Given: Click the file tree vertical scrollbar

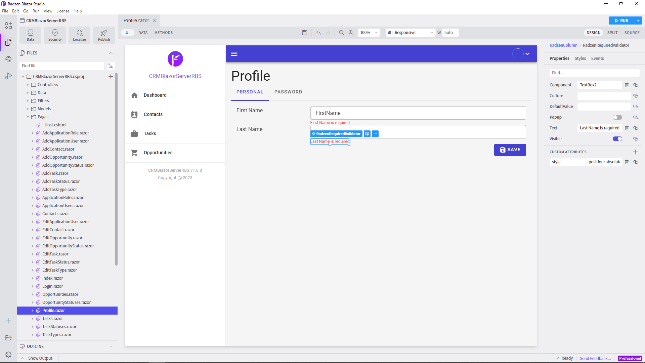Looking at the screenshot, I should [x=116, y=169].
